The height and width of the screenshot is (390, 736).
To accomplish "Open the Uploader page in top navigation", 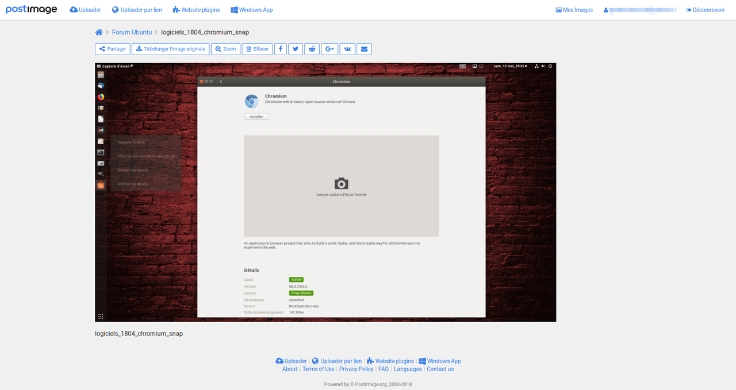I will (85, 10).
